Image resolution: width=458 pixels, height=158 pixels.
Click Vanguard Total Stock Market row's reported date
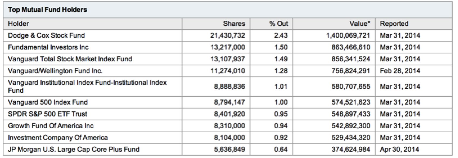(400, 59)
